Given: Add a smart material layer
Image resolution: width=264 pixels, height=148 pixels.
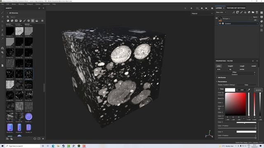Looking at the screenshot, I should click(249, 12).
